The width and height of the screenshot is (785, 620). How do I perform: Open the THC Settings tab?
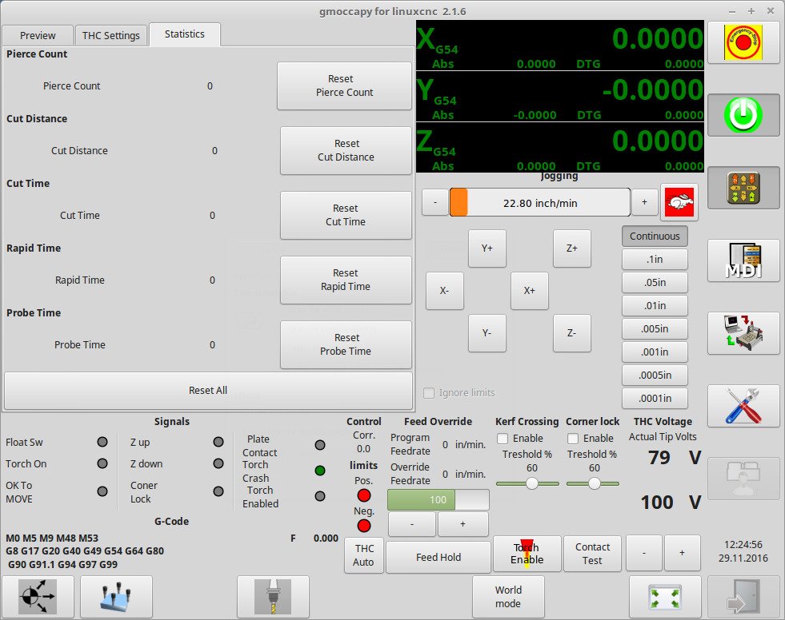111,35
